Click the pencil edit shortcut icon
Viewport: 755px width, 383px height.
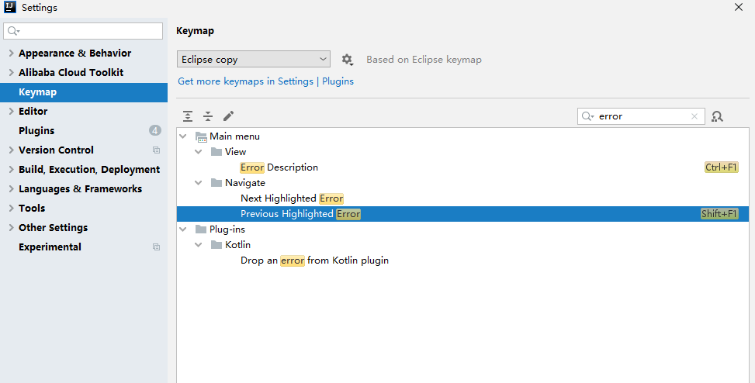coord(228,116)
